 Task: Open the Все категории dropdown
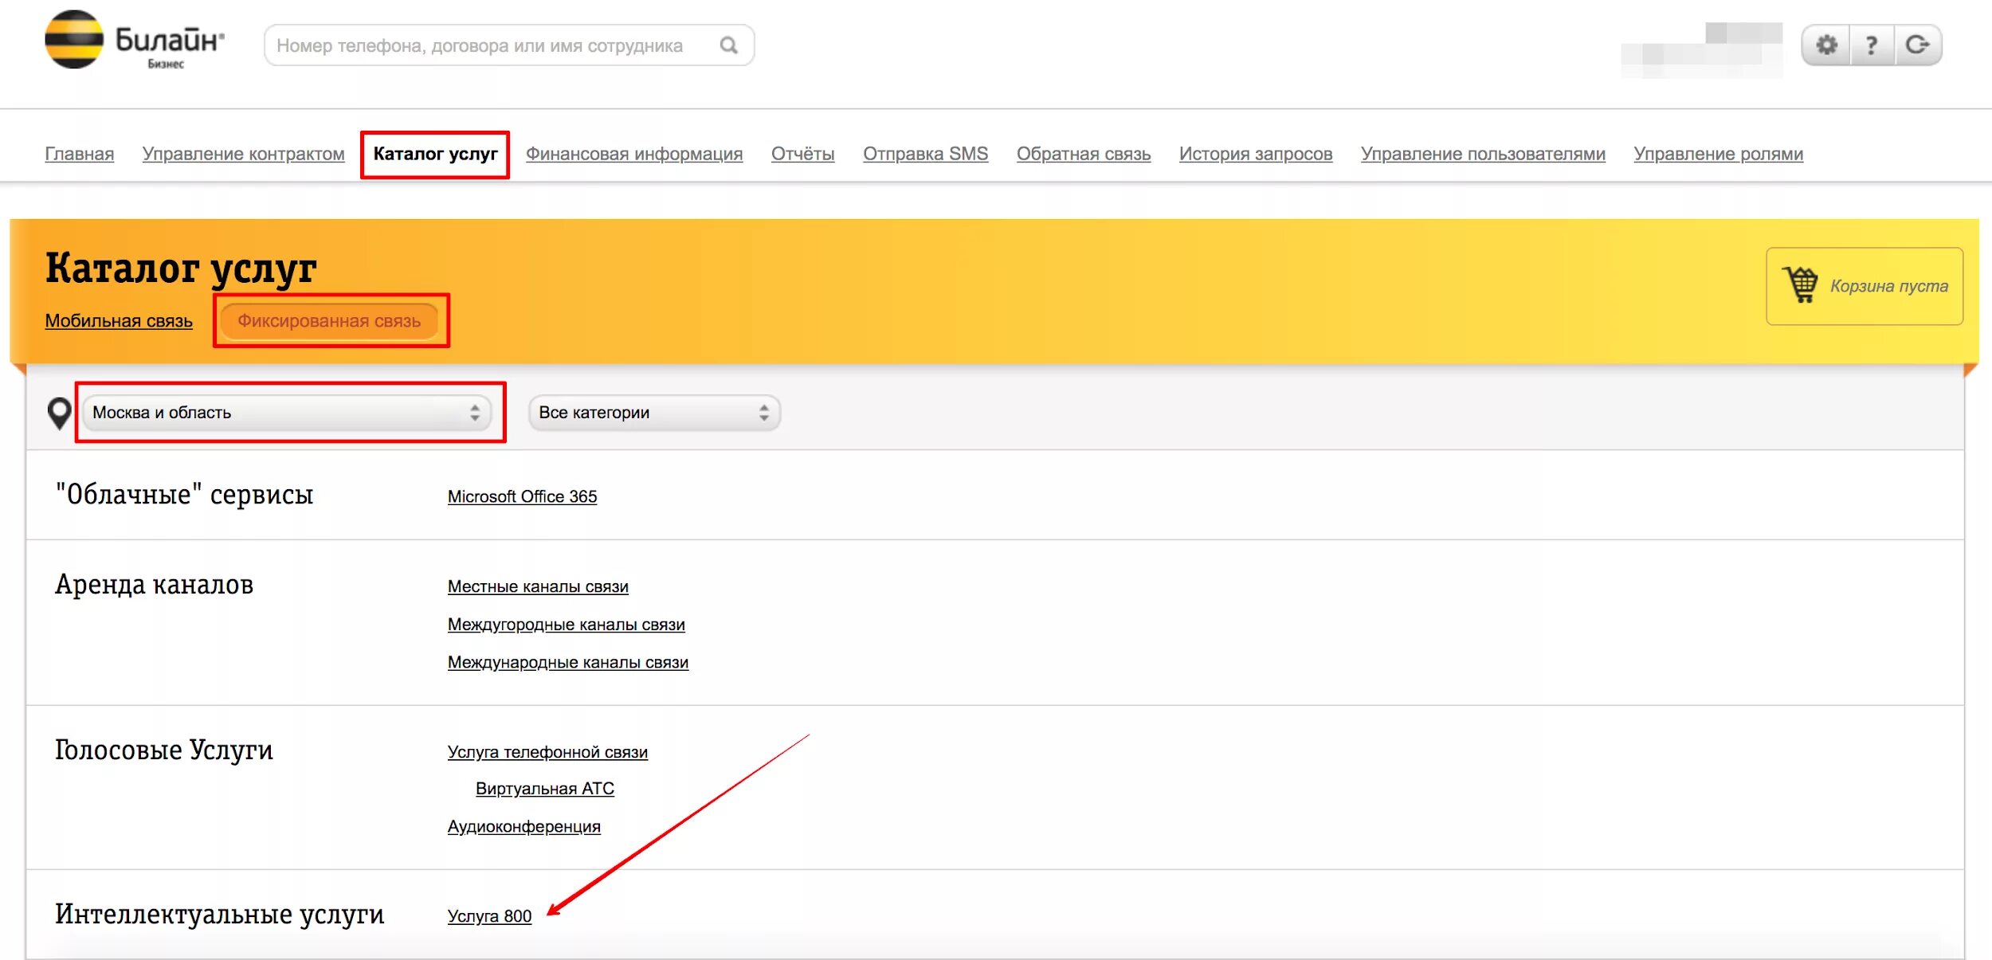(x=654, y=413)
